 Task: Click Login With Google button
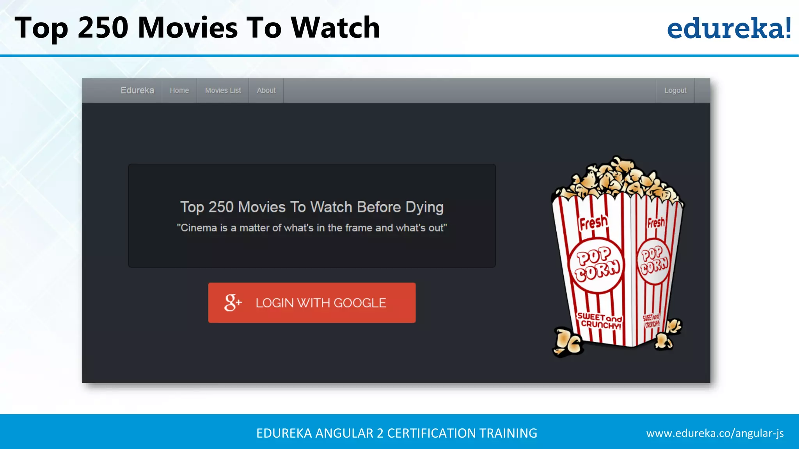pos(312,302)
